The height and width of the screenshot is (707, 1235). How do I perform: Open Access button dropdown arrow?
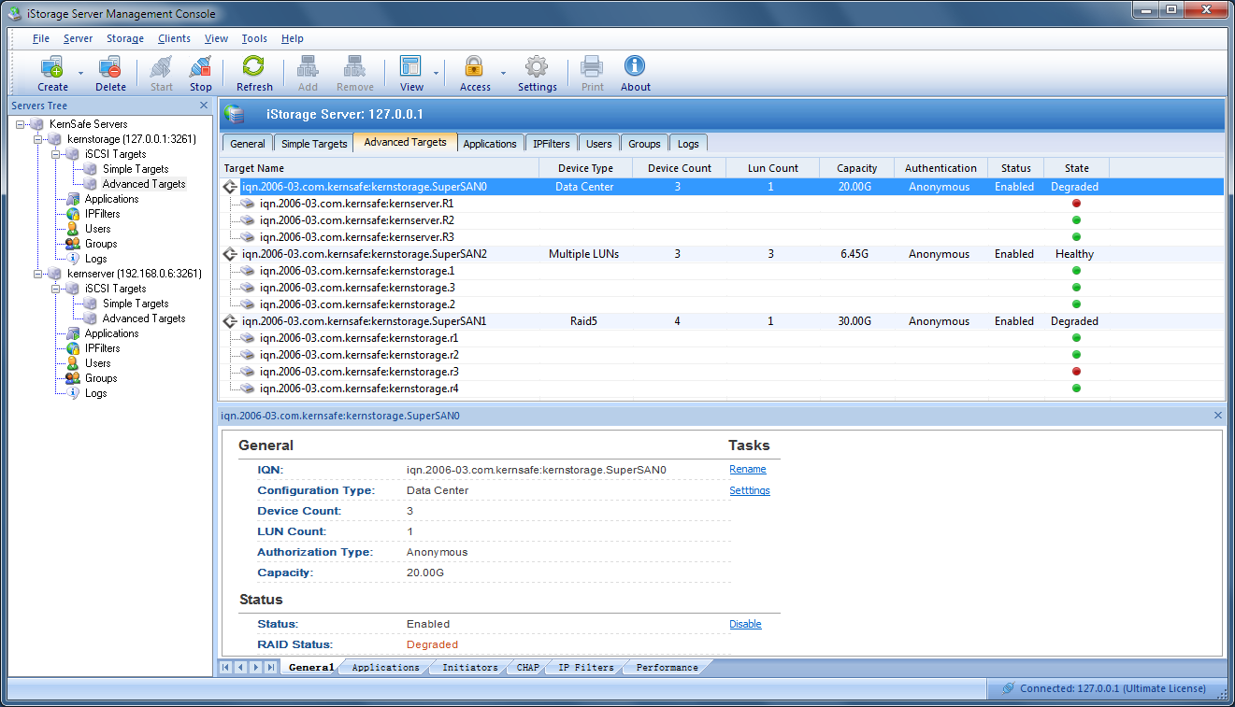point(503,73)
